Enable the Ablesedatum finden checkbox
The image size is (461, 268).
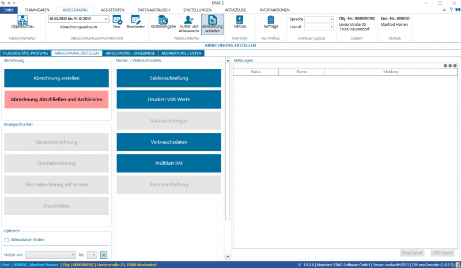(7, 240)
